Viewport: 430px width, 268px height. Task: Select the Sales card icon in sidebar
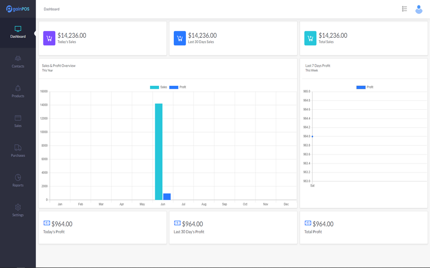click(18, 118)
